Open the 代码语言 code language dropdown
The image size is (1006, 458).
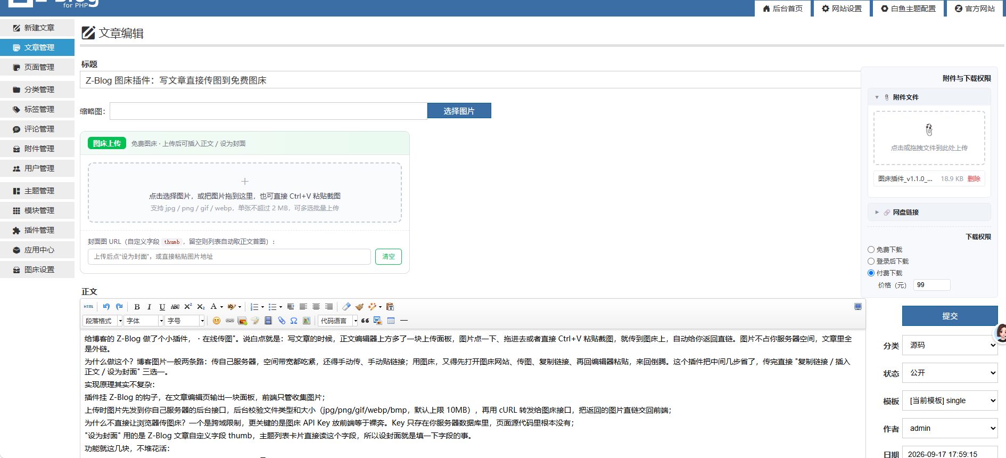[338, 321]
